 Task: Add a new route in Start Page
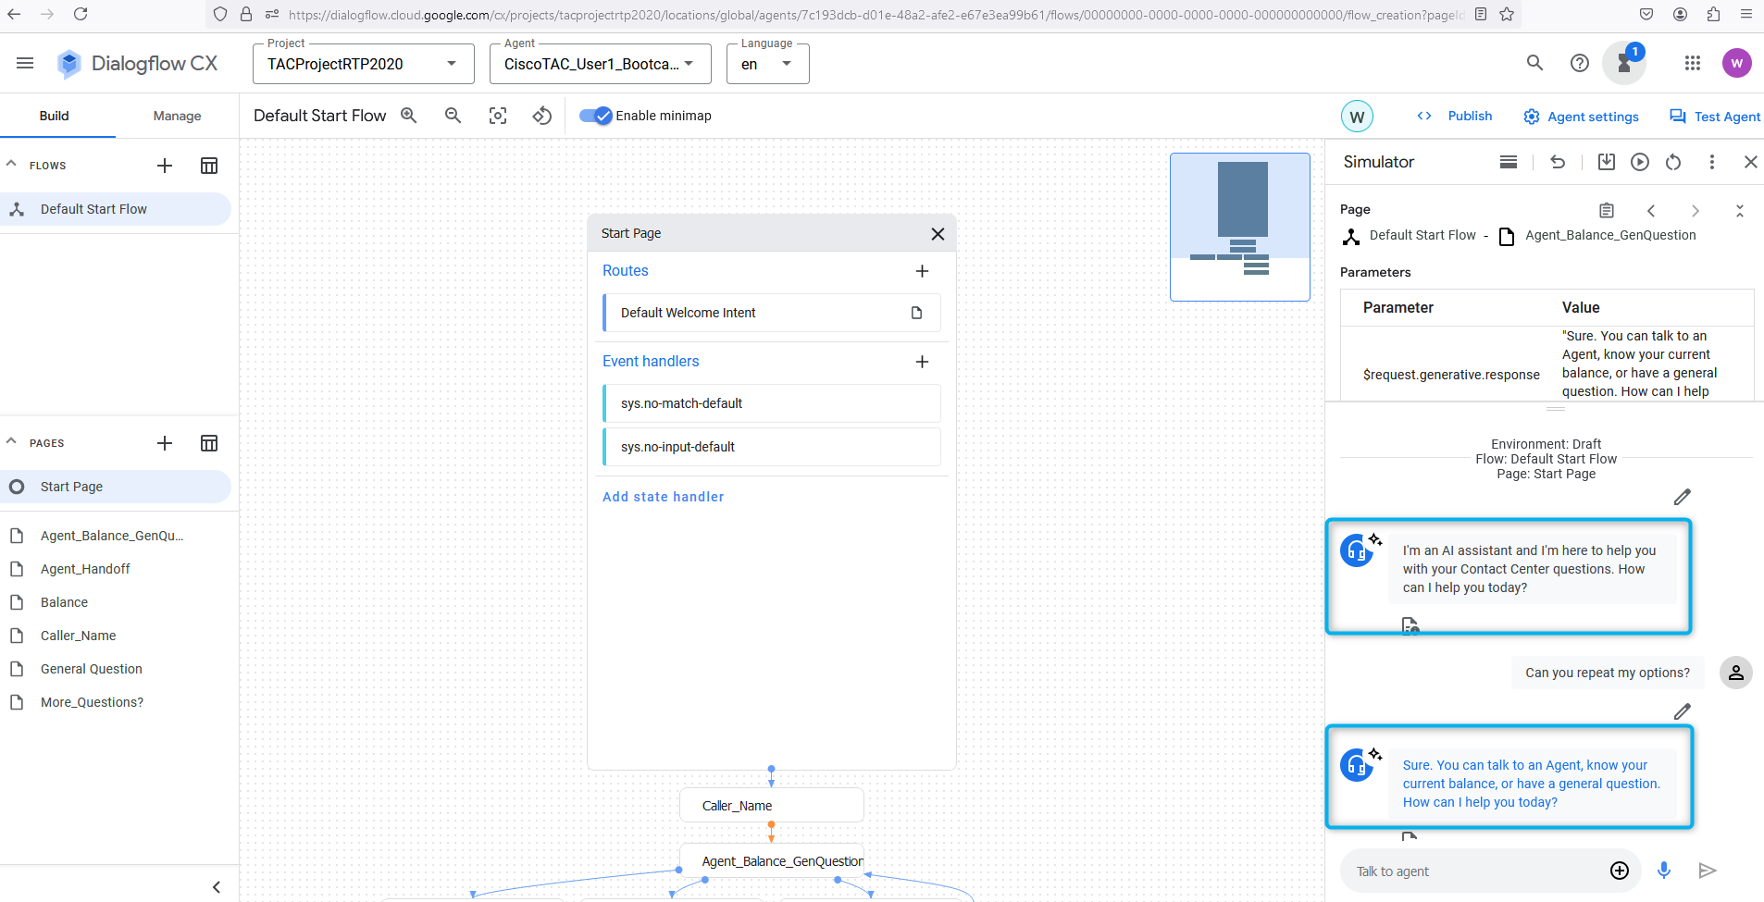click(x=922, y=271)
